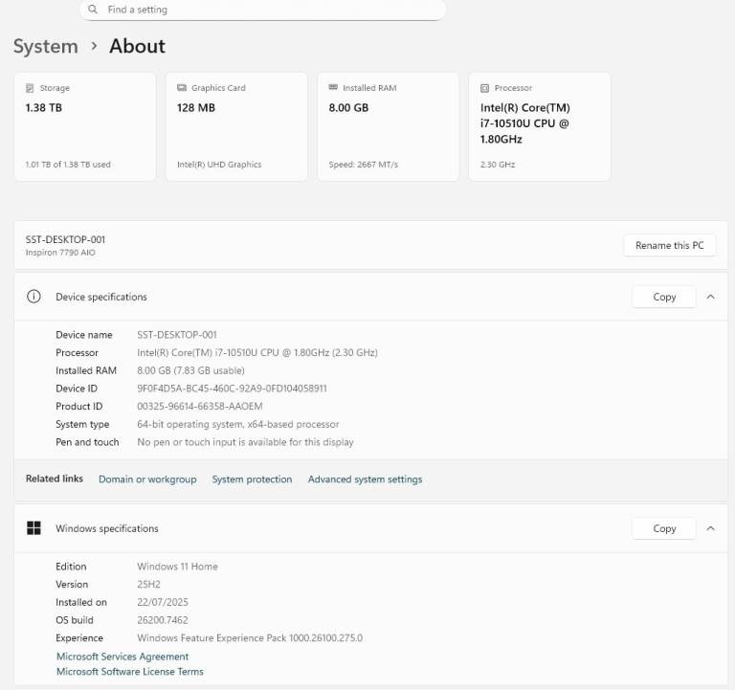Collapse the Device specifications section
This screenshot has height=690, width=735.
(x=710, y=297)
